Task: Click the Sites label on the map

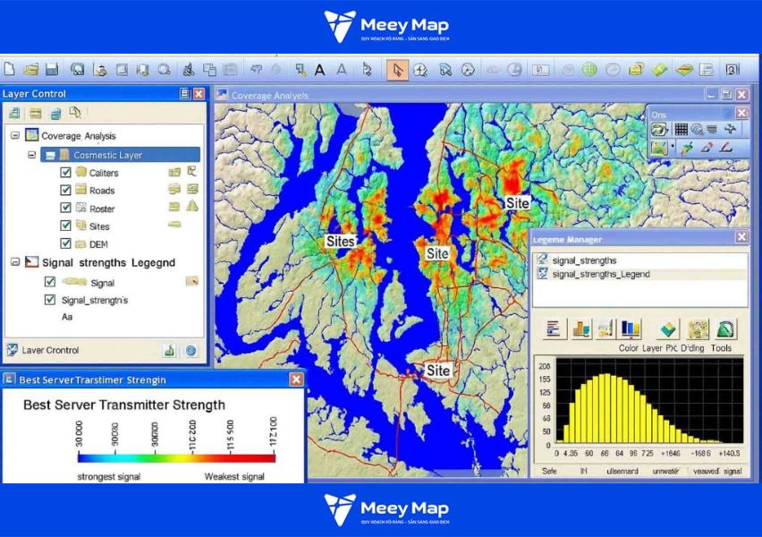Action: coord(340,241)
